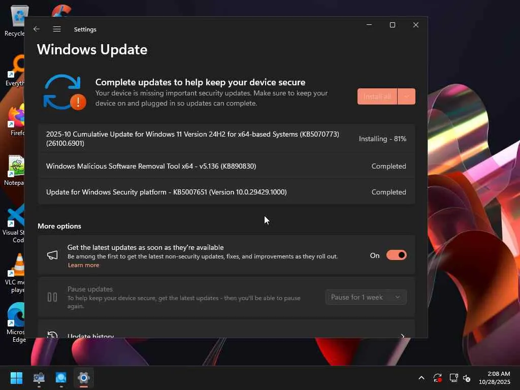Open the Update history row
This screenshot has width=520, height=390.
226,329
